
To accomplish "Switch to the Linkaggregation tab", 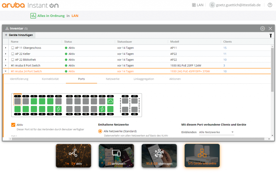I will click(144, 79).
